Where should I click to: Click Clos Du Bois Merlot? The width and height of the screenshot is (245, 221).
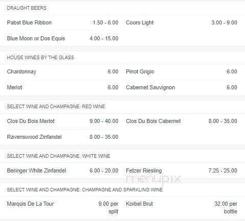tap(31, 121)
